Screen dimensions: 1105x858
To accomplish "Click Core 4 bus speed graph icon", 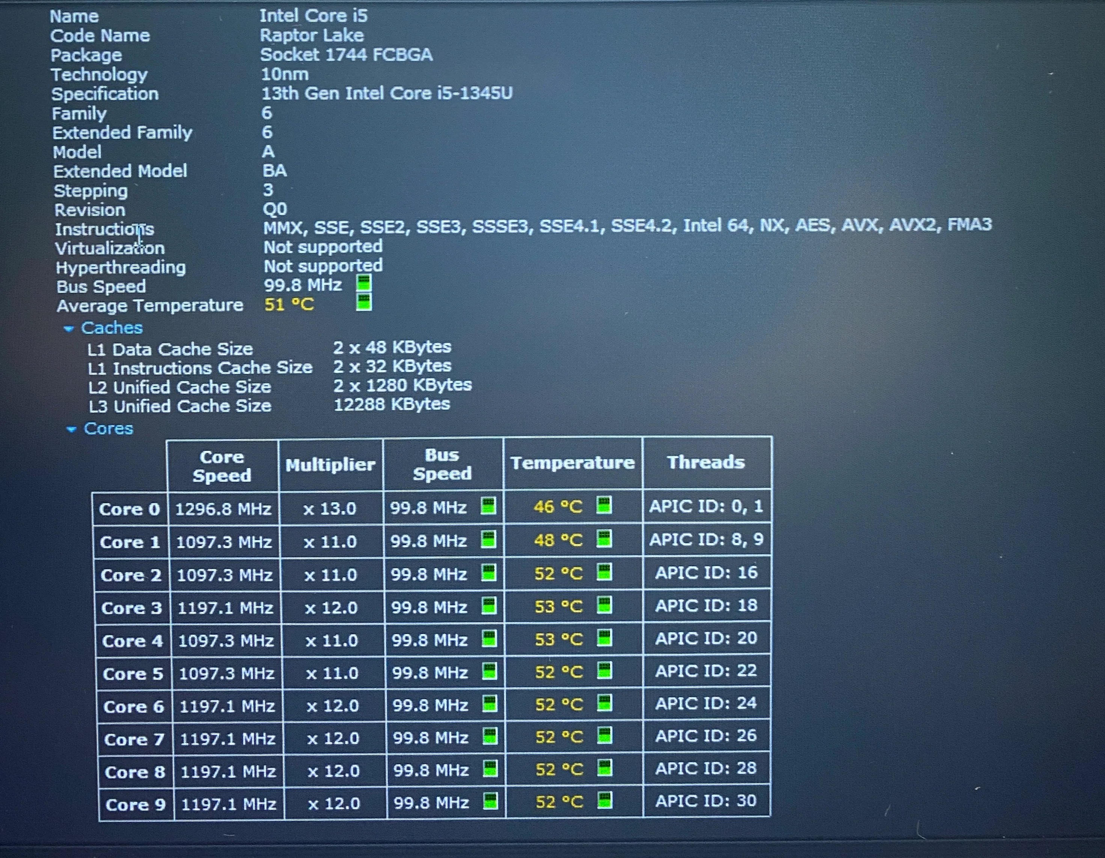I will pyautogui.click(x=489, y=638).
